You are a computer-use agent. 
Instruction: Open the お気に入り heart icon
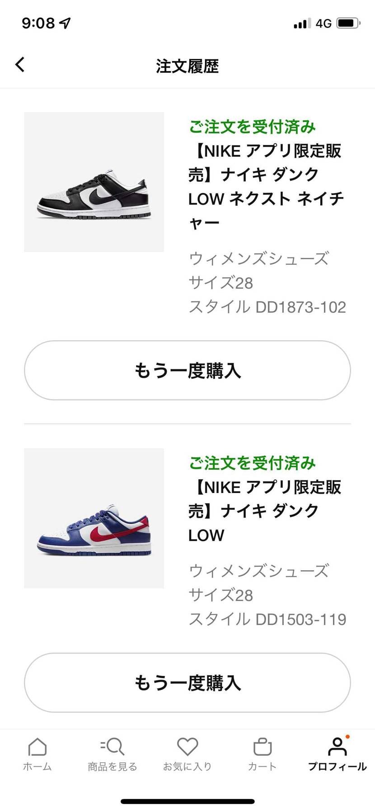[x=187, y=746]
